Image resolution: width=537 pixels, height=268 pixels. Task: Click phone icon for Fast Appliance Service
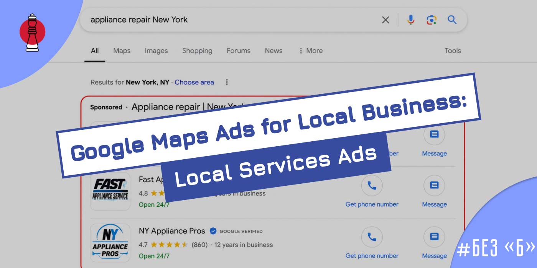372,186
